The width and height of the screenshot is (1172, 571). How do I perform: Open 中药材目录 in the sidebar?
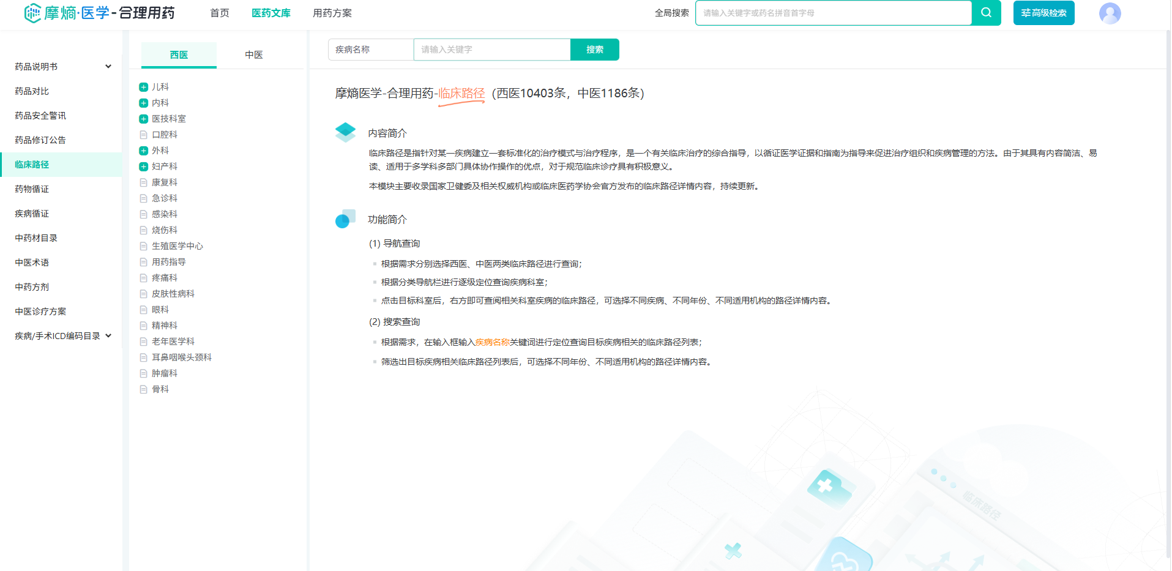click(36, 238)
